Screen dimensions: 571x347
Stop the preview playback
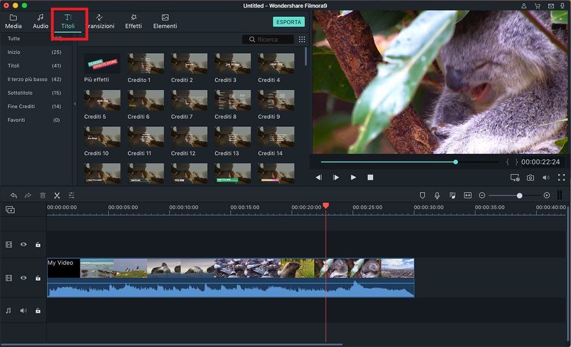tap(370, 177)
